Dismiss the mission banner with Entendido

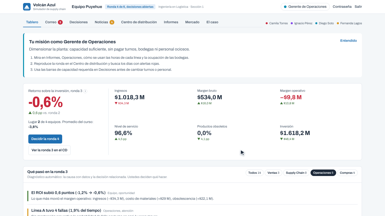click(348, 40)
